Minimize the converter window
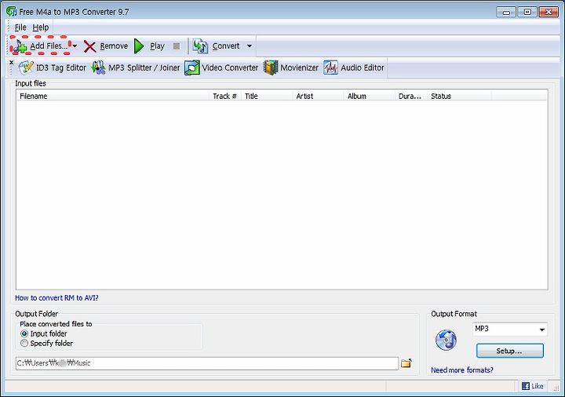 506,12
